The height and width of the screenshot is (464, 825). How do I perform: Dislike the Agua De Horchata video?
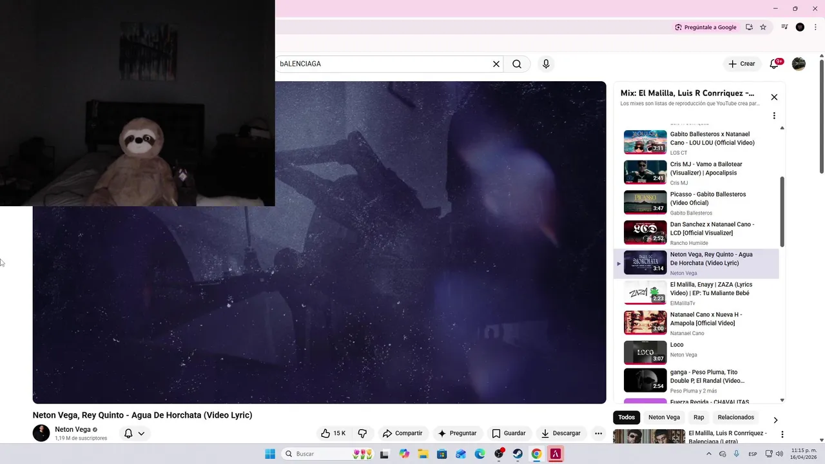coord(362,433)
